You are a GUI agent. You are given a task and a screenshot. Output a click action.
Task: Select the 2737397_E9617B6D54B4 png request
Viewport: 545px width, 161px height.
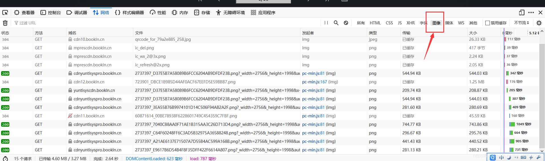(x=217, y=150)
